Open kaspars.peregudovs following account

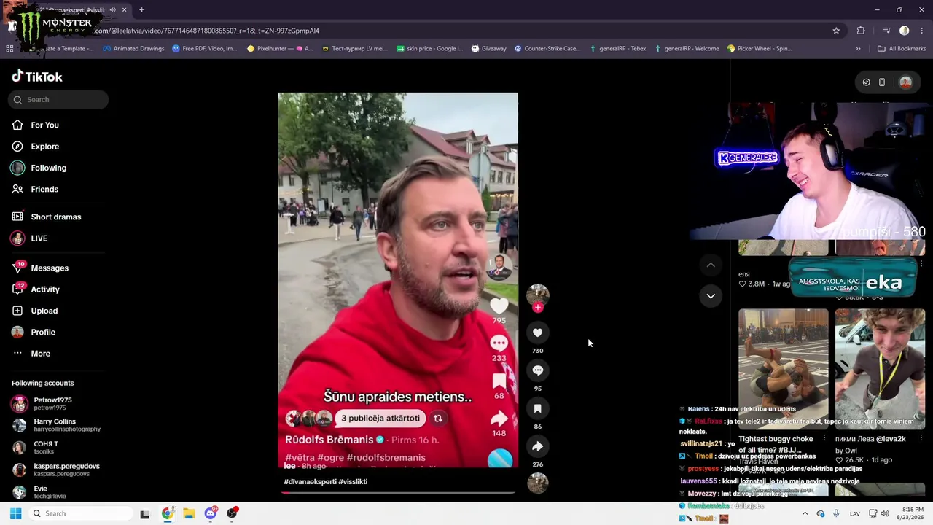pos(55,470)
